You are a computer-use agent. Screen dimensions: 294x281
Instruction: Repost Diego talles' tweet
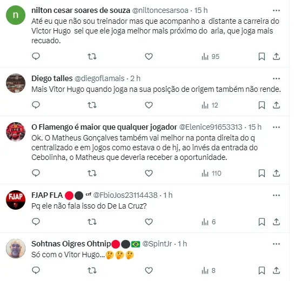click(92, 105)
